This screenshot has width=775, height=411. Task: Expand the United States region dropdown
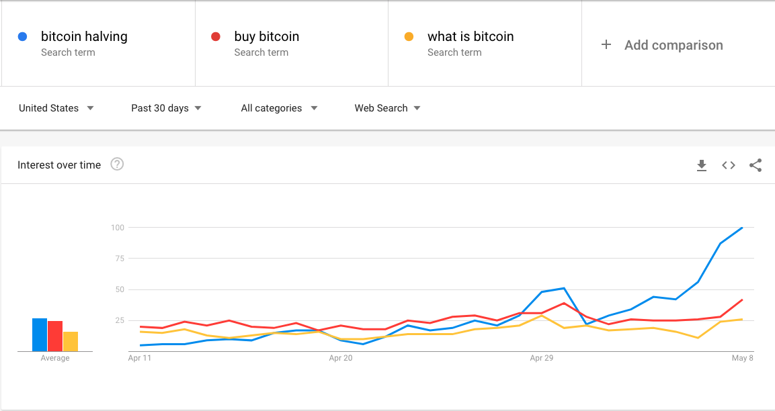coord(56,108)
